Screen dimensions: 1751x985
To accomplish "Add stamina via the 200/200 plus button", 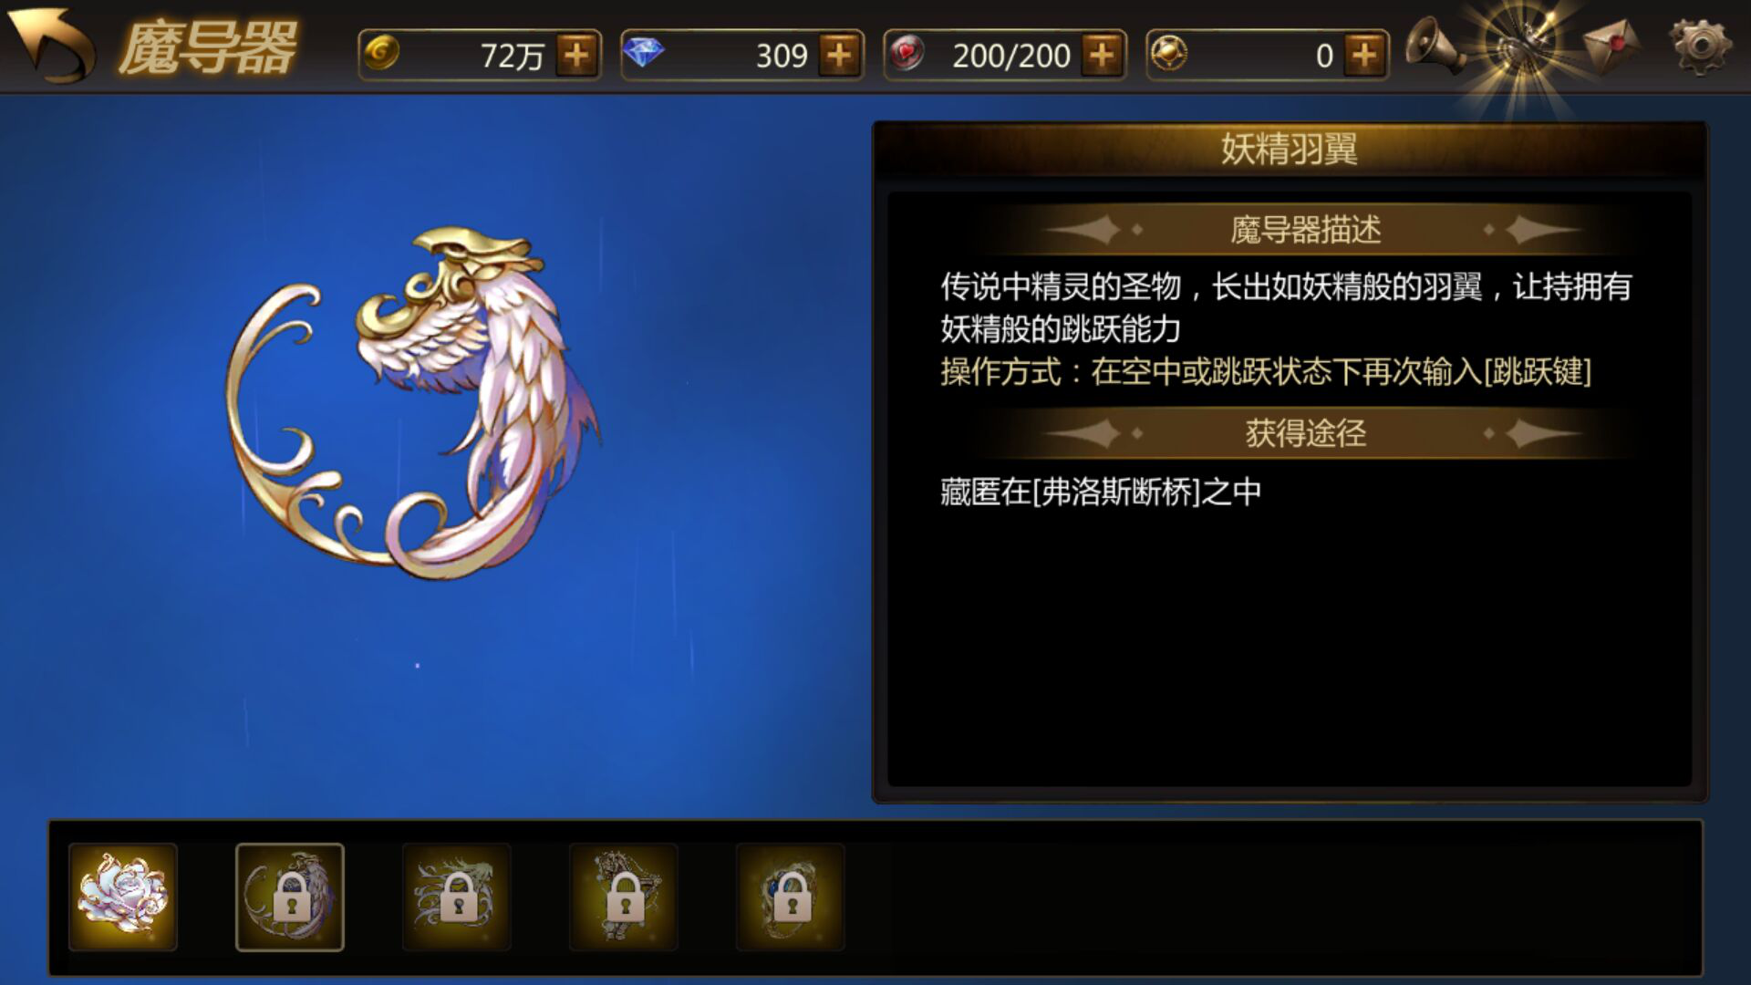I will pos(1102,56).
